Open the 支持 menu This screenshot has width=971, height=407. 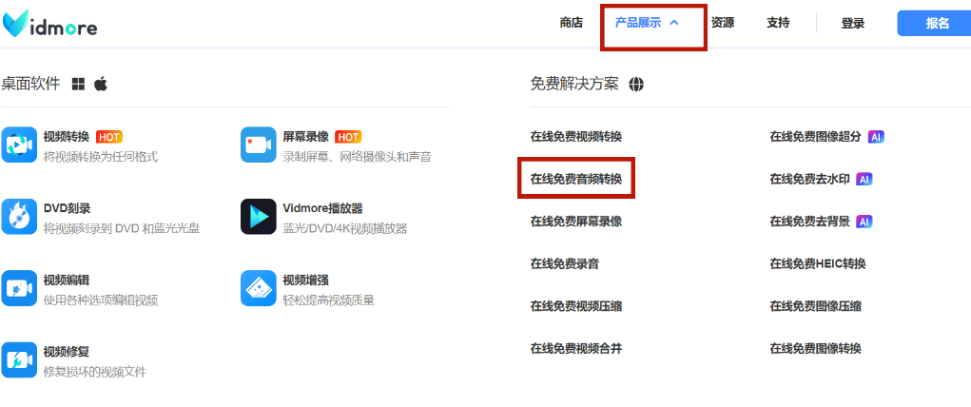pos(778,23)
